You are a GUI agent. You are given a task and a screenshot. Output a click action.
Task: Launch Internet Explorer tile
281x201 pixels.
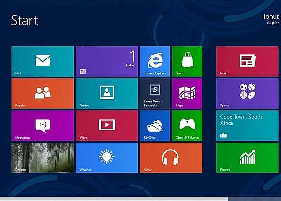pyautogui.click(x=155, y=62)
